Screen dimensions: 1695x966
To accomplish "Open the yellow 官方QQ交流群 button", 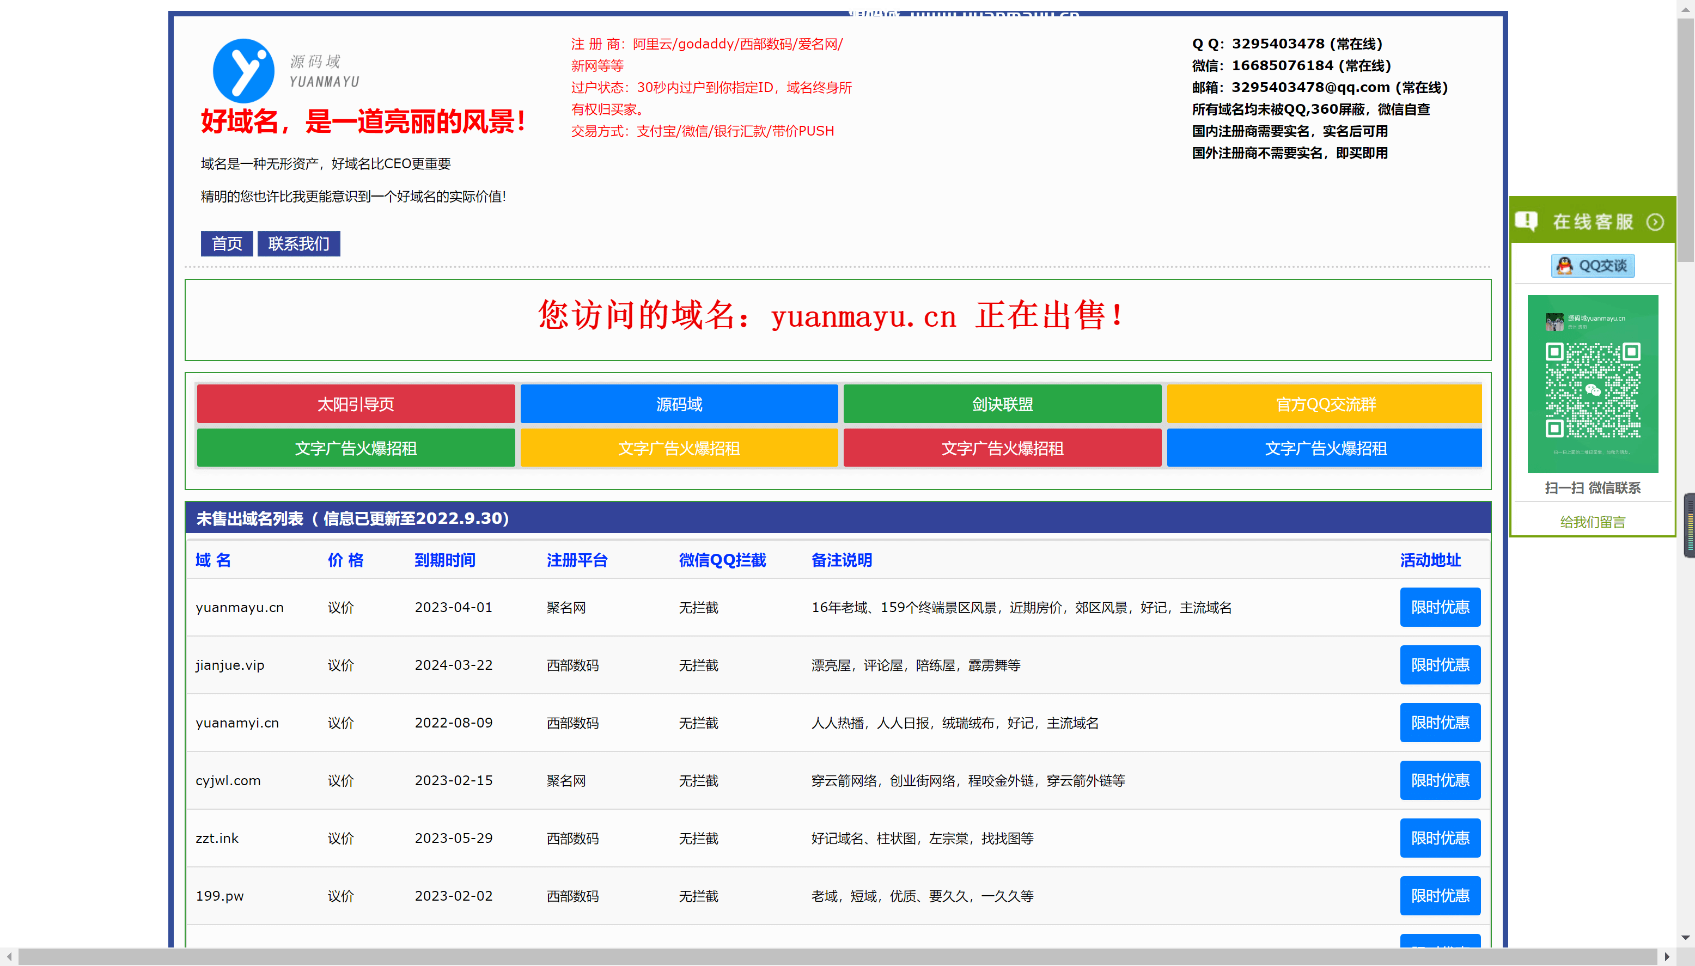I will tap(1324, 404).
